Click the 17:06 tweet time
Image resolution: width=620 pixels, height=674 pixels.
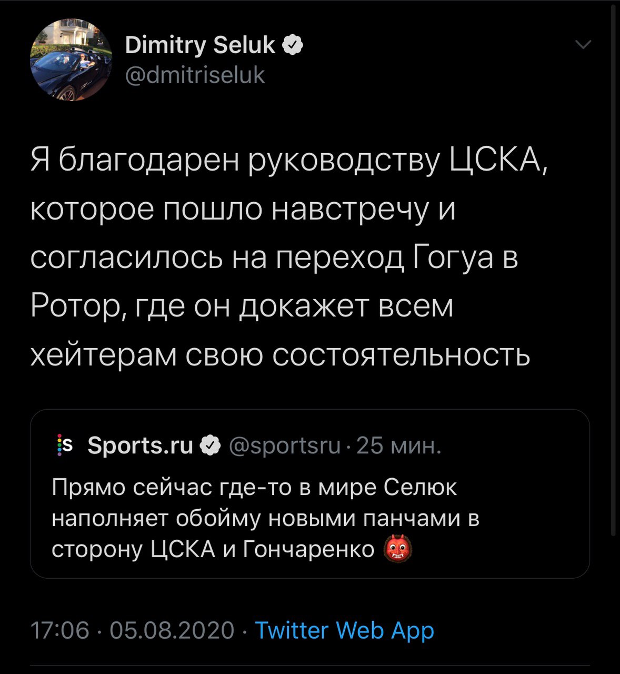[x=60, y=630]
